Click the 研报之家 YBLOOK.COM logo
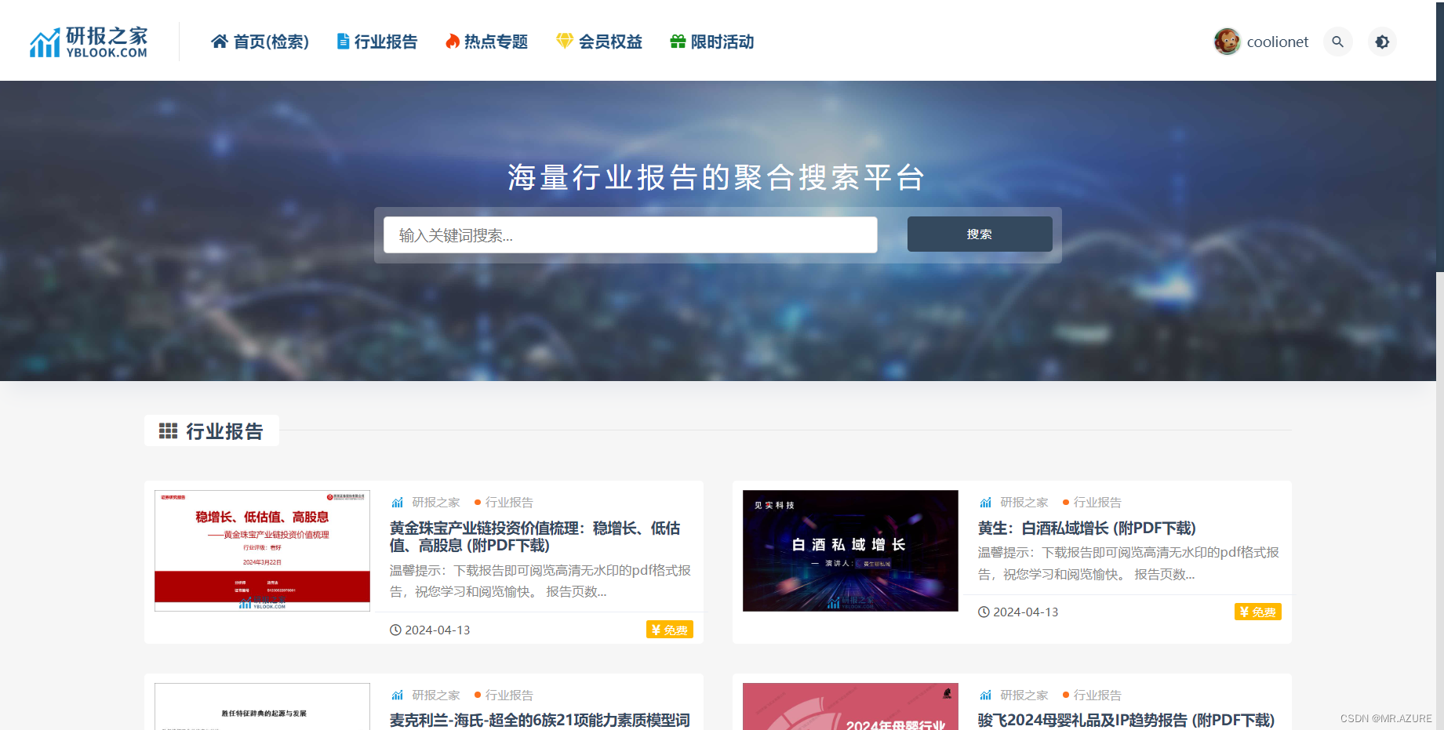 [x=89, y=42]
